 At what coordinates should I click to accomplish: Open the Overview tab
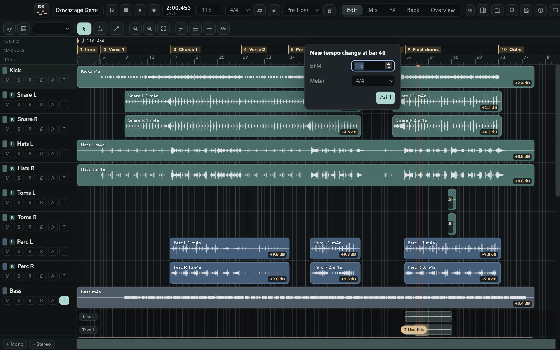coord(442,10)
